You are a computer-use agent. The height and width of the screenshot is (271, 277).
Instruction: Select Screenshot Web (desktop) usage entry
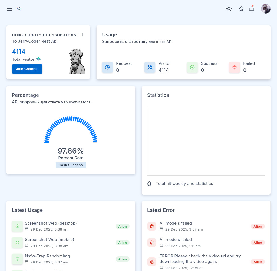(x=51, y=223)
